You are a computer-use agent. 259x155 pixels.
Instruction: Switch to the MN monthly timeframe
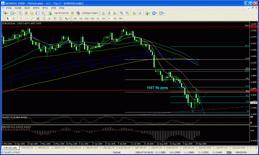coord(121,19)
